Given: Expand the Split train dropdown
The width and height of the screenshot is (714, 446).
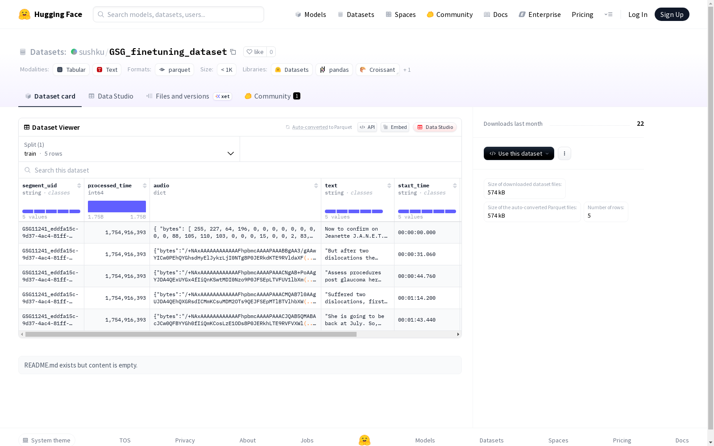Looking at the screenshot, I should [x=129, y=149].
